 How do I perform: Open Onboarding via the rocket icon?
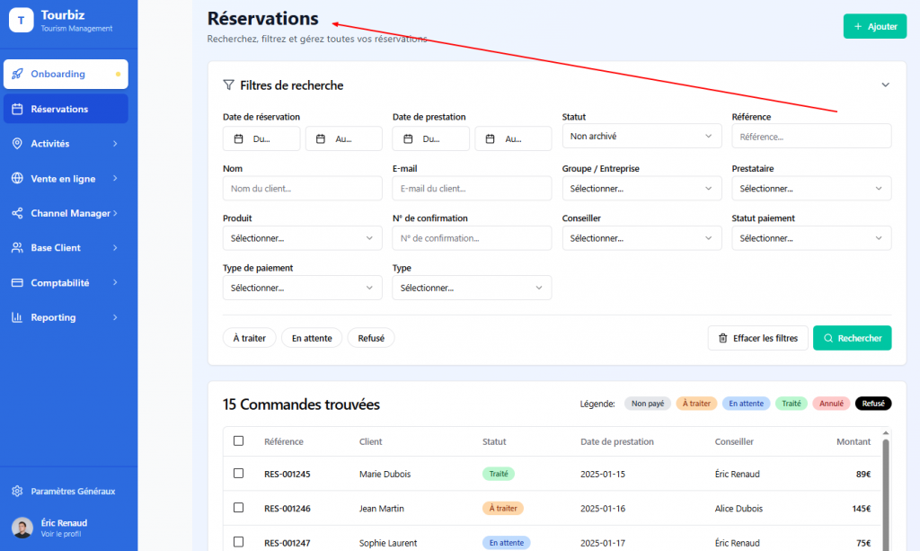click(17, 74)
